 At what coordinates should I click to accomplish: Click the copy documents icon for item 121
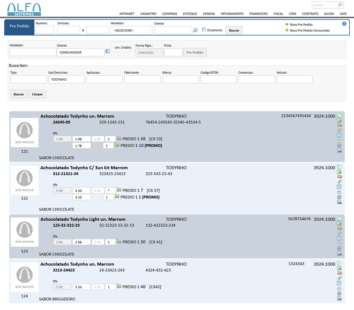(x=339, y=115)
